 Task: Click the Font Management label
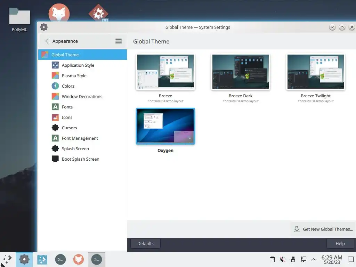coord(80,138)
